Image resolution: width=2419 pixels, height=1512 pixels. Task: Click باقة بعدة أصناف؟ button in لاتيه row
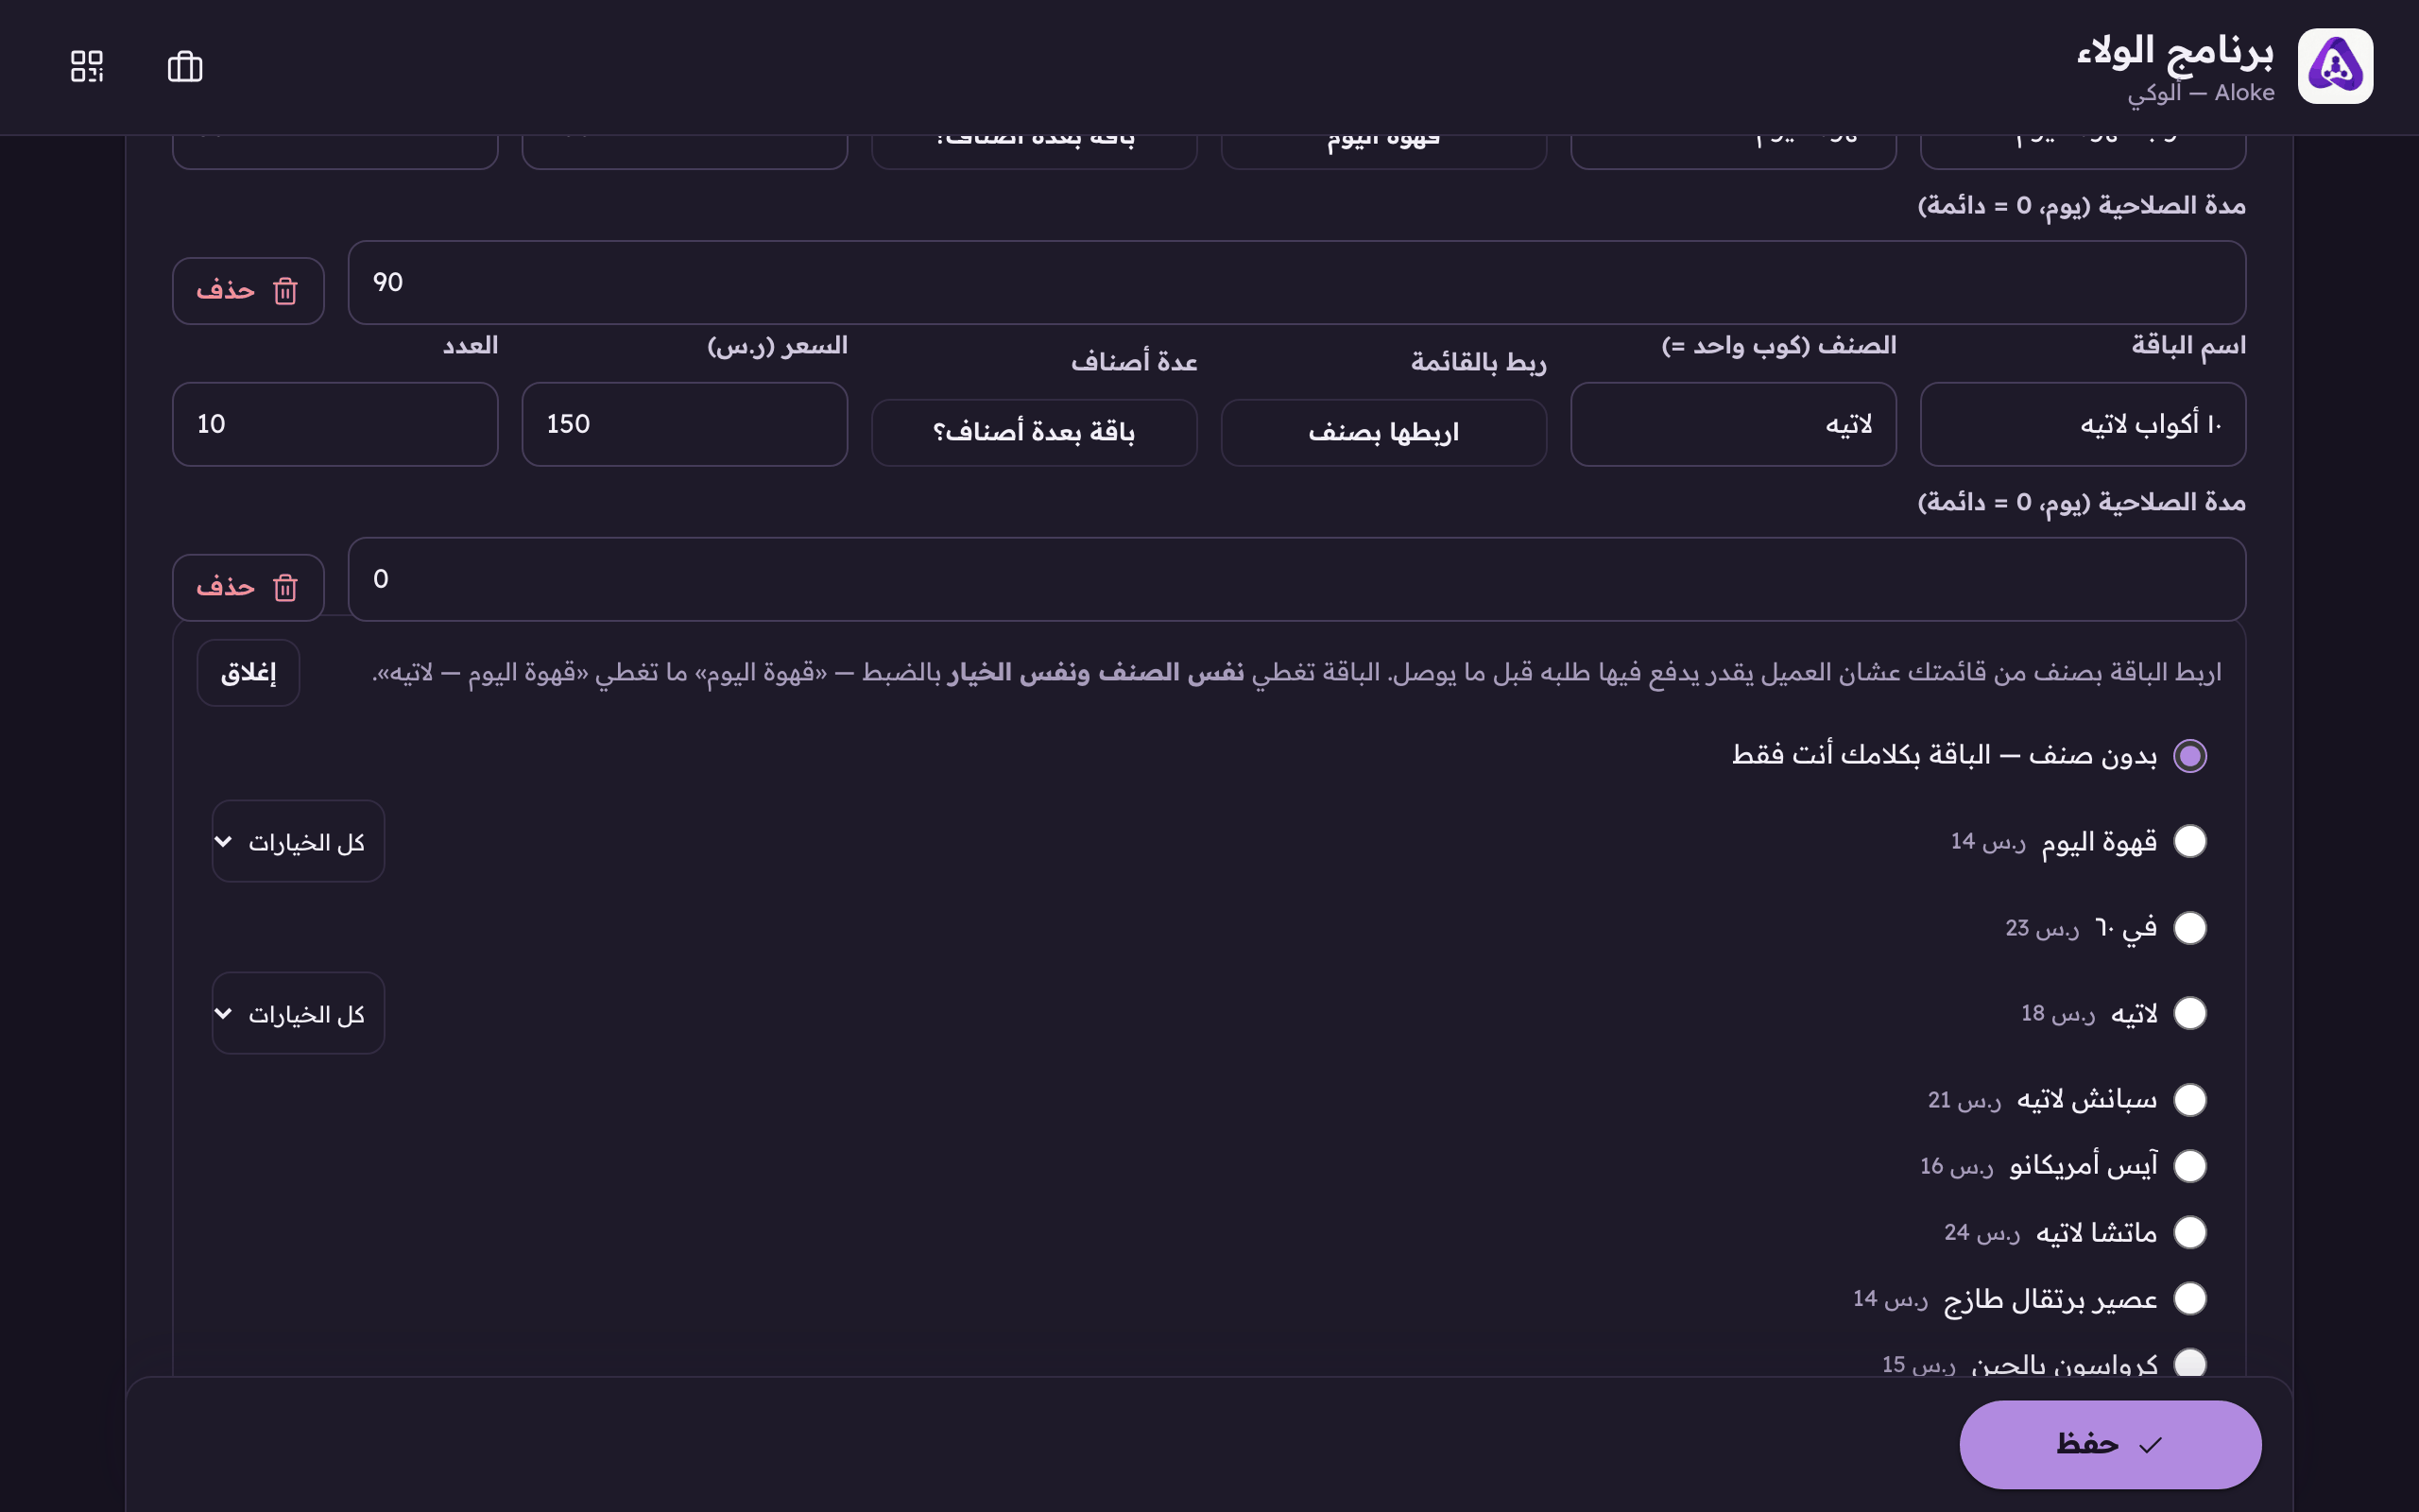click(x=1034, y=433)
